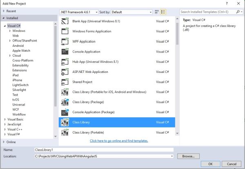
Task: Click the template list scrollbar up arrow
Action: (x=177, y=19)
